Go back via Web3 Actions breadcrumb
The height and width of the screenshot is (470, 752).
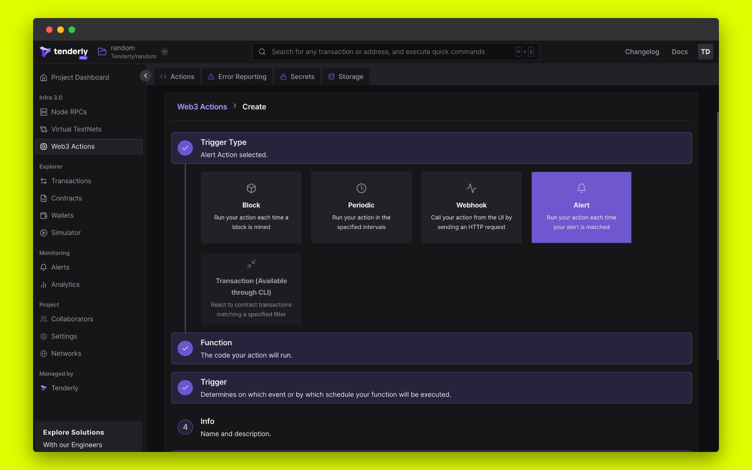(x=202, y=107)
